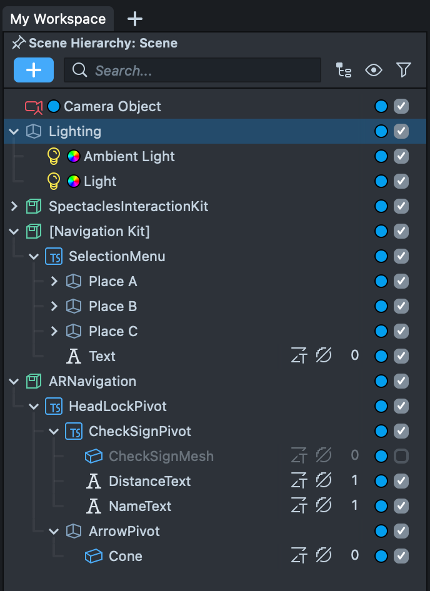
Task: Collapse the ARNavigation hierarchy
Action: click(x=14, y=381)
